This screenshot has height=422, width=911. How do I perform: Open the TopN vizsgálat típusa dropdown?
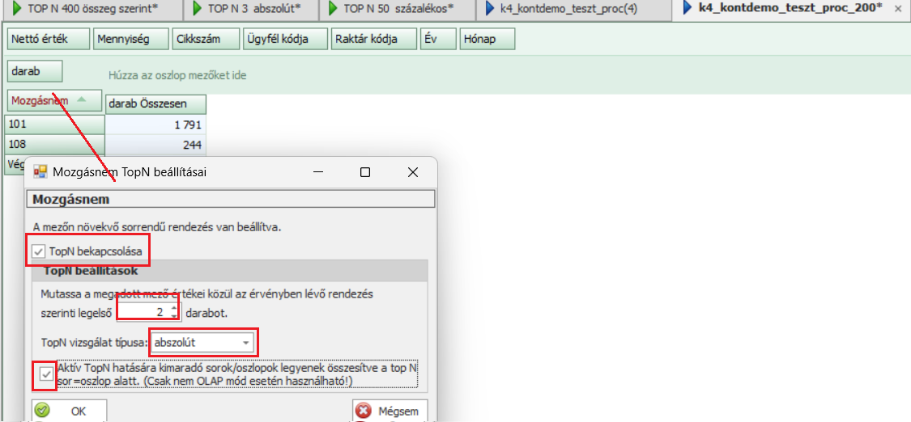[x=245, y=342]
